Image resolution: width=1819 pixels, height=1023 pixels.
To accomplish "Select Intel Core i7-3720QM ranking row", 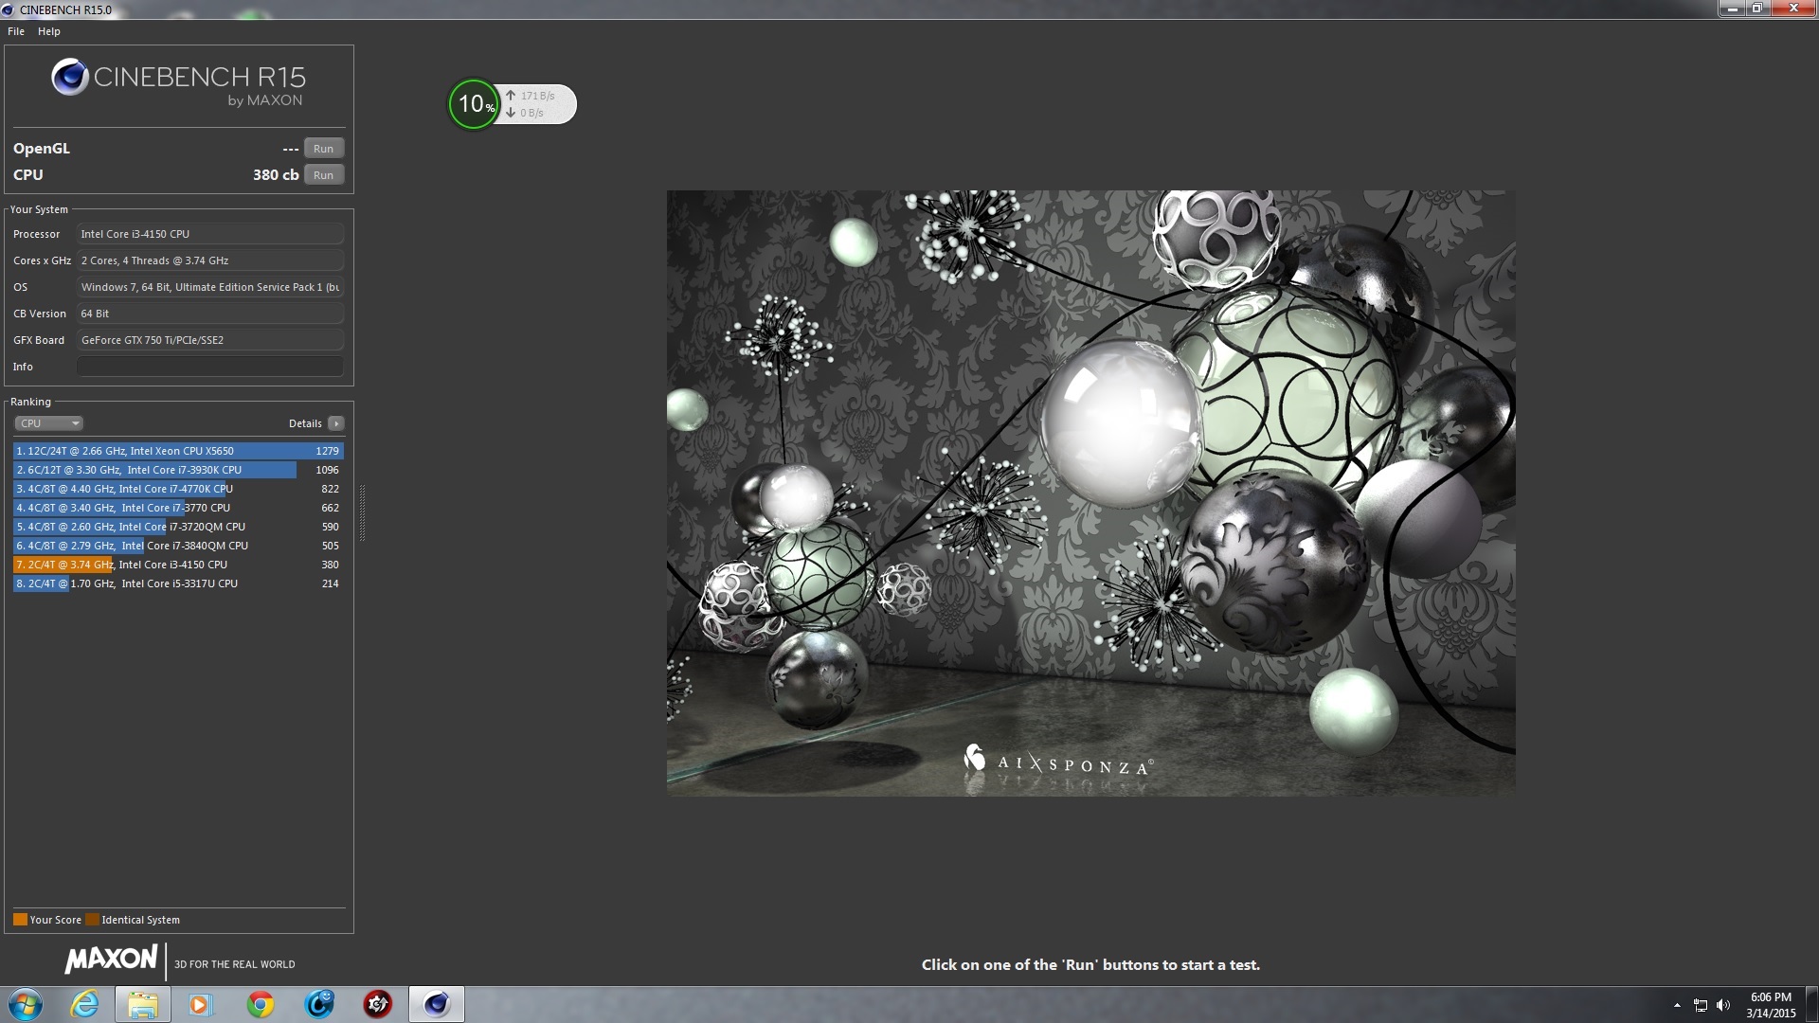I will point(178,527).
